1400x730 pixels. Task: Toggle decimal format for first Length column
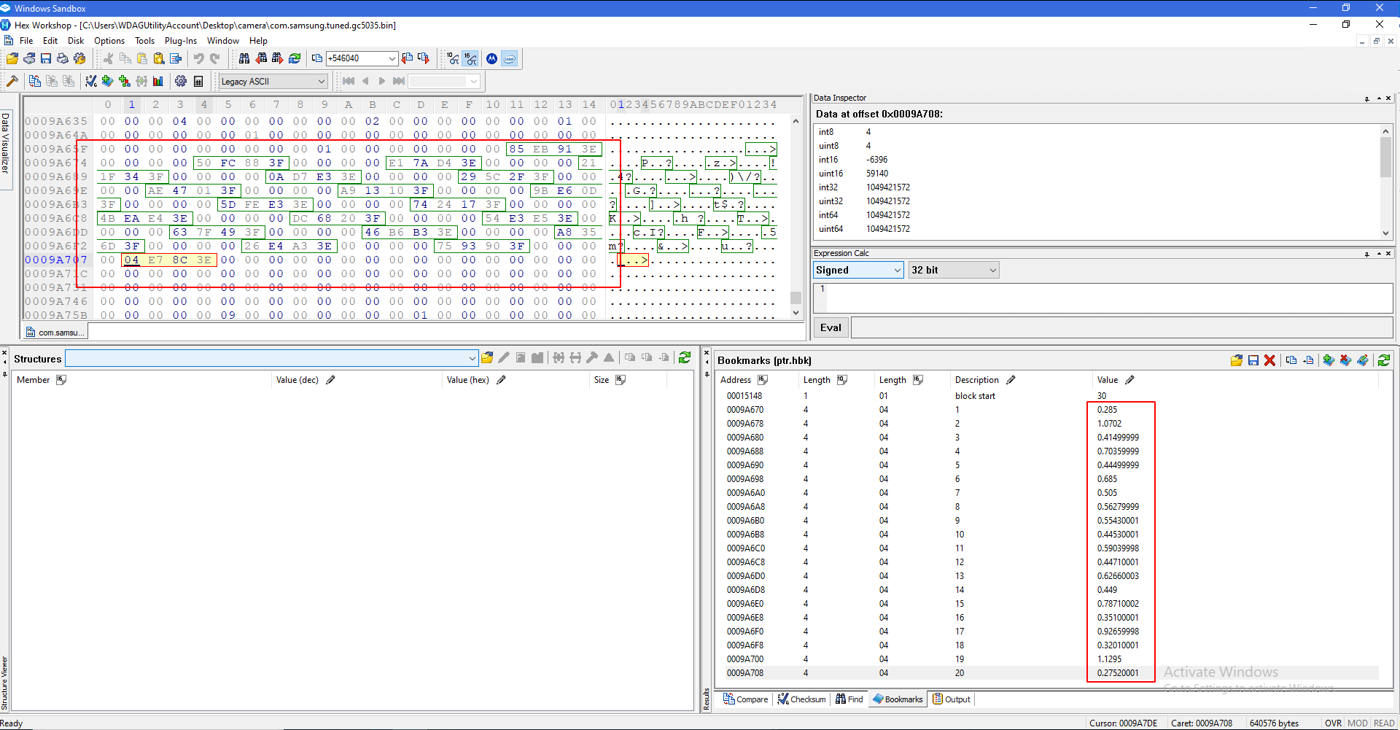pos(842,380)
